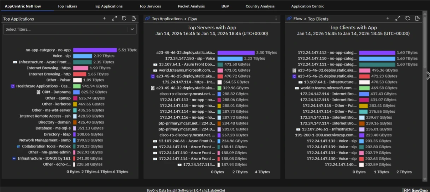Click the link icon beside Flow > Top Clients
This screenshot has width=430, height=192.
(289, 19)
